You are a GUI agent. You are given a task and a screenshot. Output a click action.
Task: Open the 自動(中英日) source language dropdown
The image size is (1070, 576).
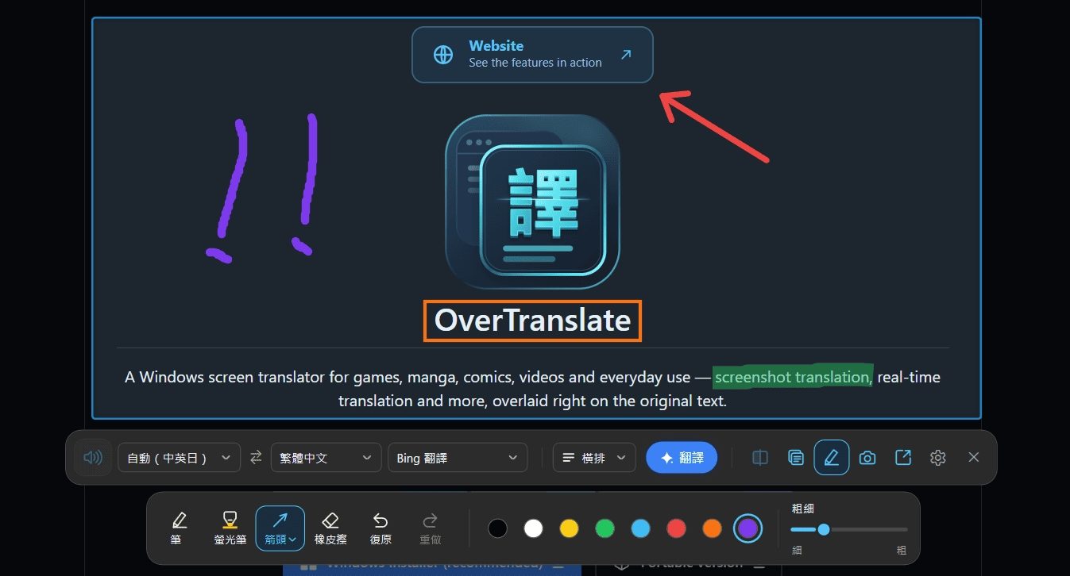pos(179,458)
